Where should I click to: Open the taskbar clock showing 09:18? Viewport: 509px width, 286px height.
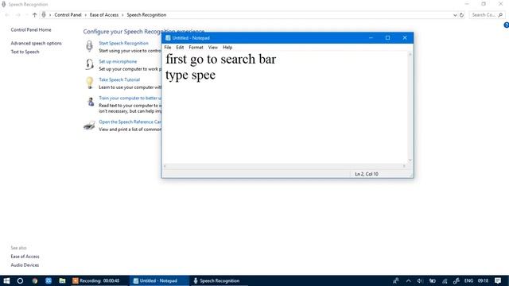point(483,280)
